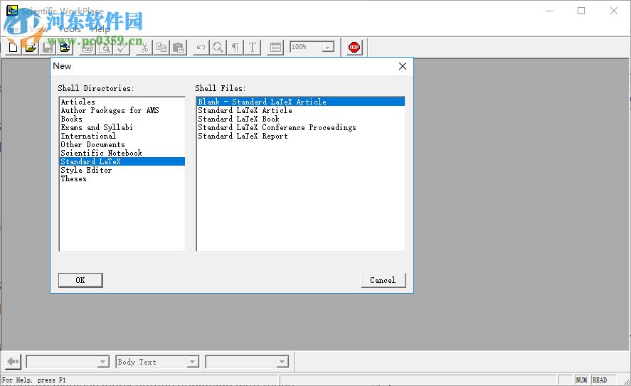Click the Spelling check icon
Image resolution: width=631 pixels, height=386 pixels.
point(122,48)
